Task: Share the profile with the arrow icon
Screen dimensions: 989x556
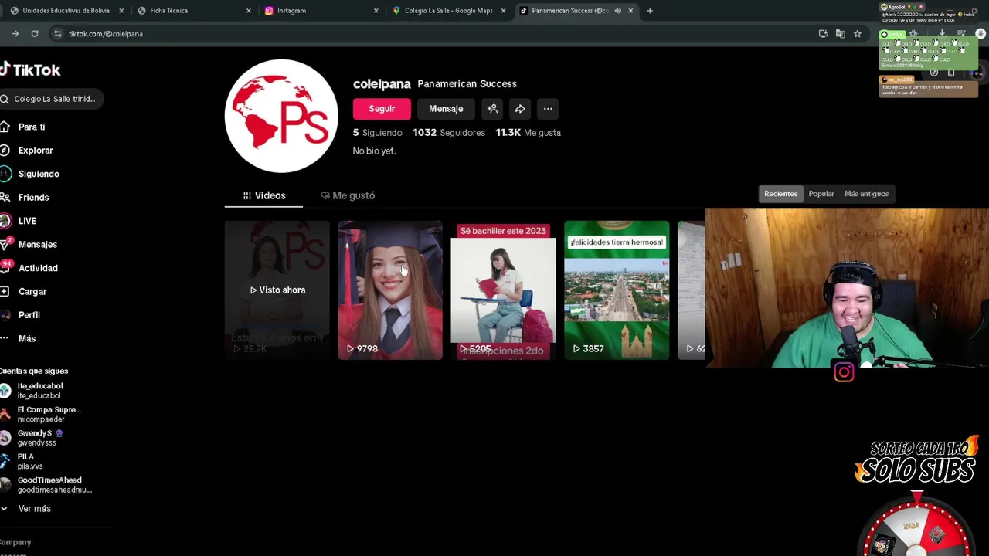Action: pos(520,109)
